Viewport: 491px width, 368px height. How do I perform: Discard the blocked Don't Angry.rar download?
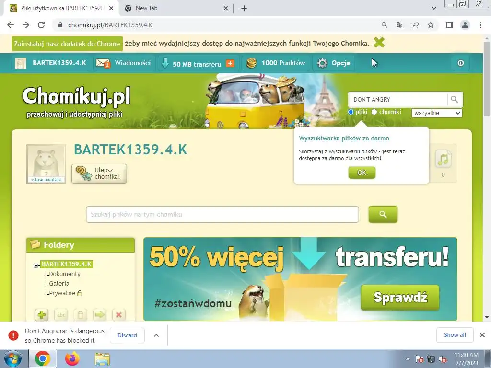tap(127, 335)
